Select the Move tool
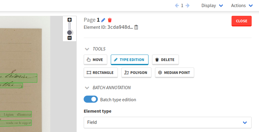The image size is (259, 132). tap(95, 60)
